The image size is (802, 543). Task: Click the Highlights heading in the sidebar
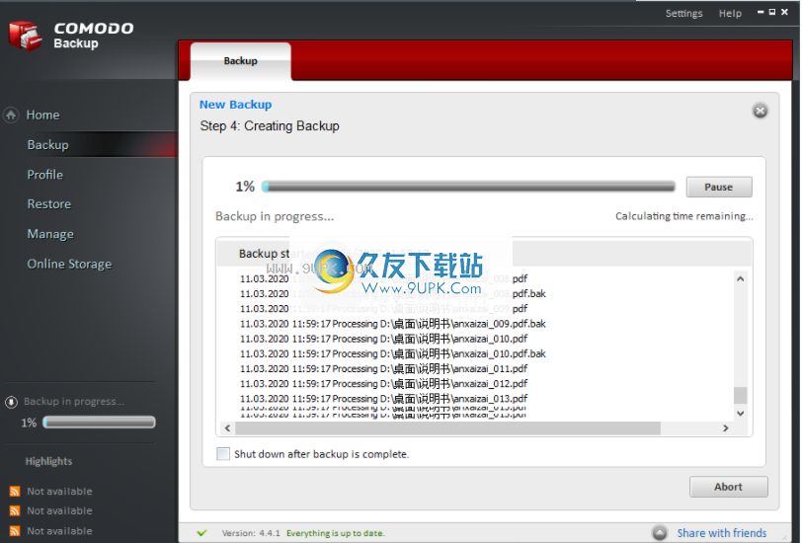(48, 461)
